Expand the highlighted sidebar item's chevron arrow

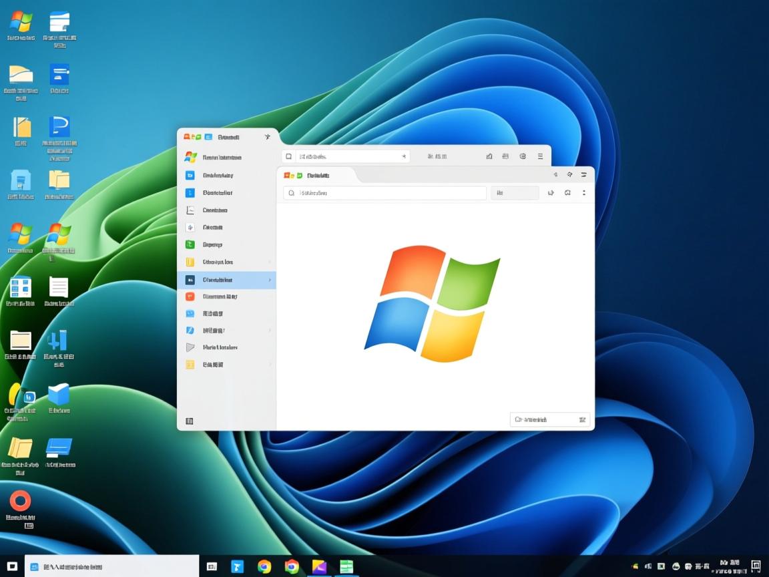click(x=270, y=280)
